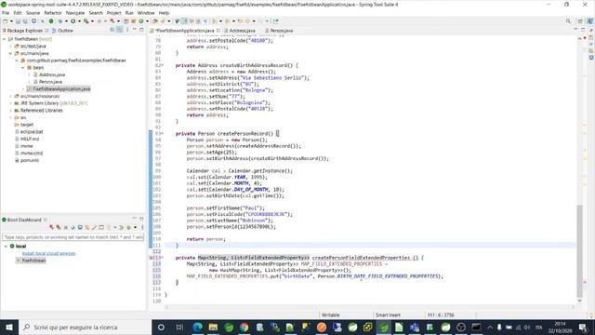Select HELP.md in Package Explorer
595x335 pixels.
click(x=30, y=139)
